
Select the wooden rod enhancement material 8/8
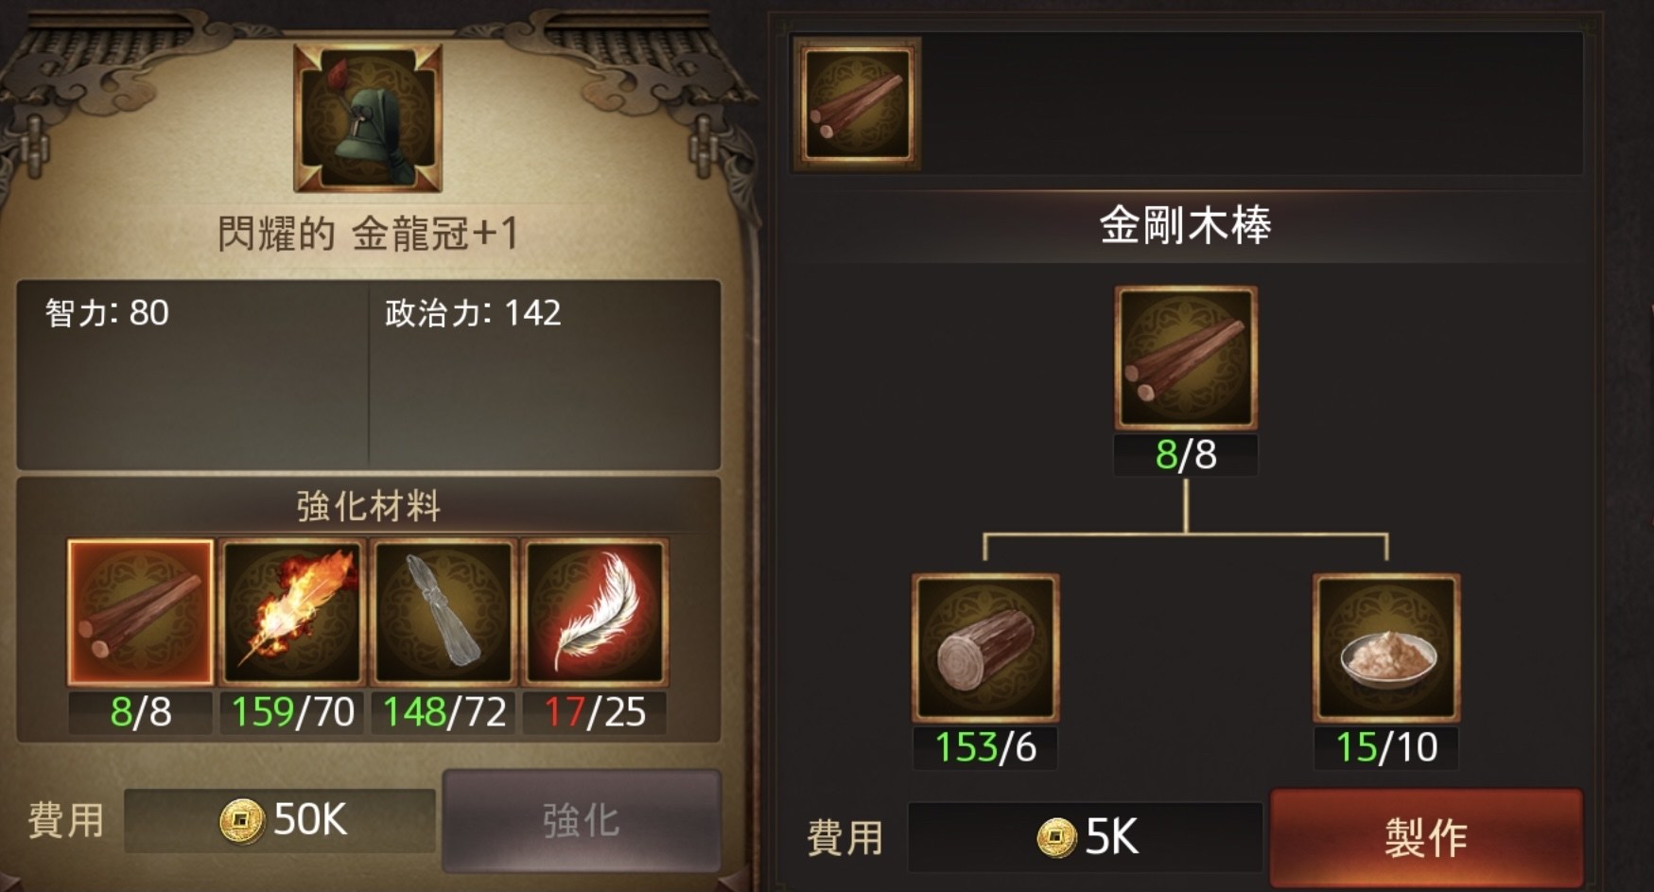tap(140, 613)
